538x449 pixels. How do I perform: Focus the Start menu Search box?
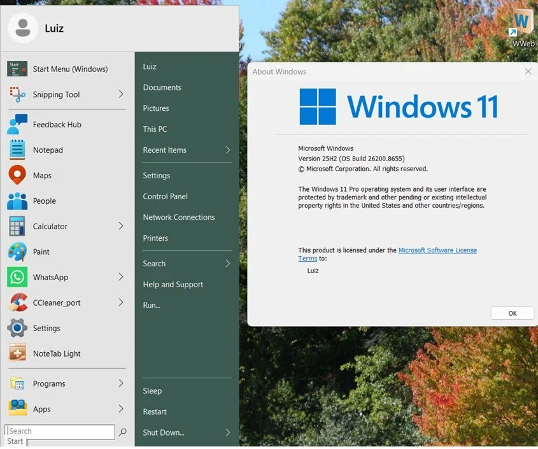pos(60,432)
